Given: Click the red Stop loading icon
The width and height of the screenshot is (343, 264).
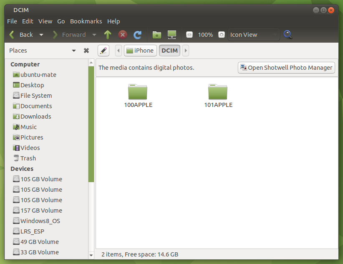Looking at the screenshot, I should tap(123, 35).
